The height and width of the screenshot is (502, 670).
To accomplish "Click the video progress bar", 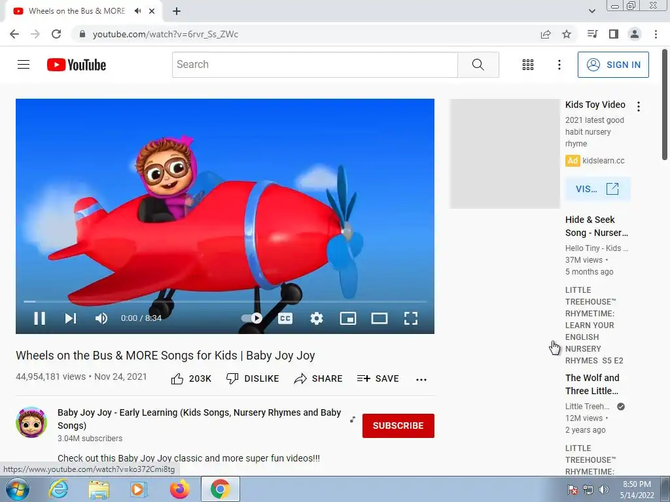I will 225,301.
